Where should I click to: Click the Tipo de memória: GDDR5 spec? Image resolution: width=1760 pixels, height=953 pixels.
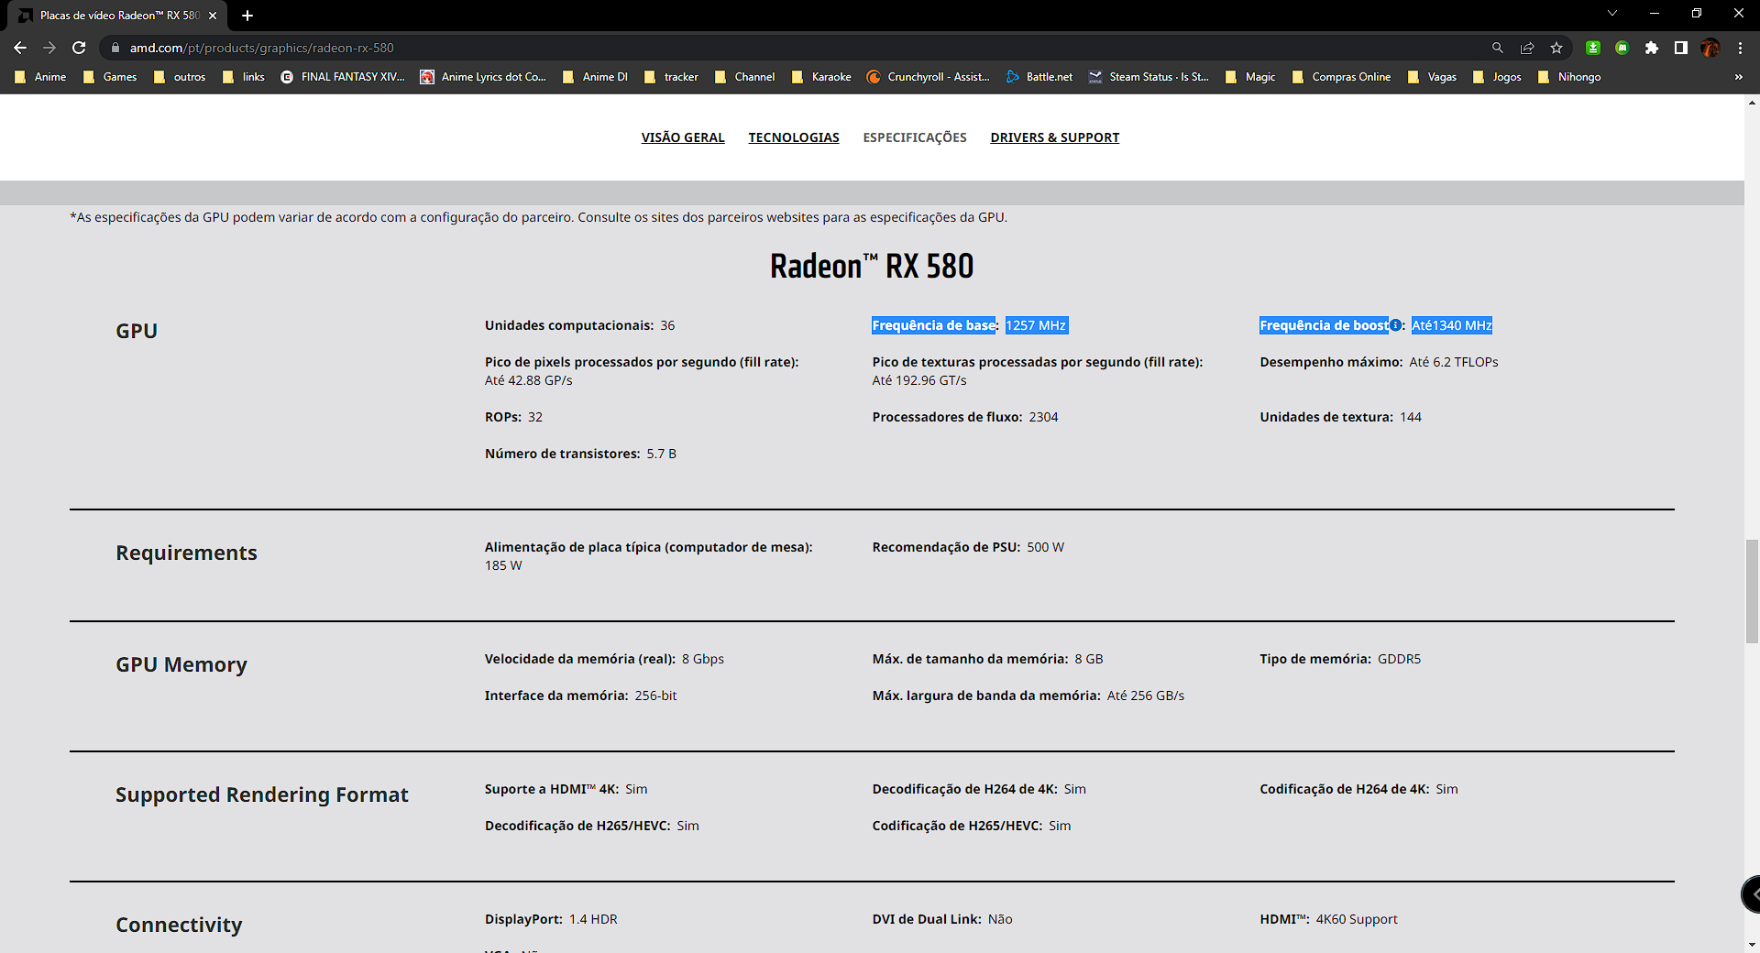(x=1340, y=659)
